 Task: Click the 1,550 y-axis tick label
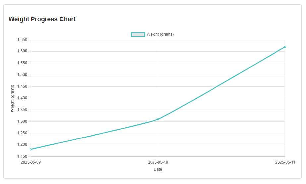coord(22,63)
